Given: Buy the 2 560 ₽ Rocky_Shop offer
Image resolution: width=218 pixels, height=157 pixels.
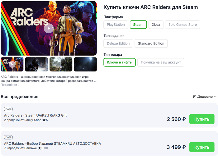Looking at the screenshot, I should point(202,119).
